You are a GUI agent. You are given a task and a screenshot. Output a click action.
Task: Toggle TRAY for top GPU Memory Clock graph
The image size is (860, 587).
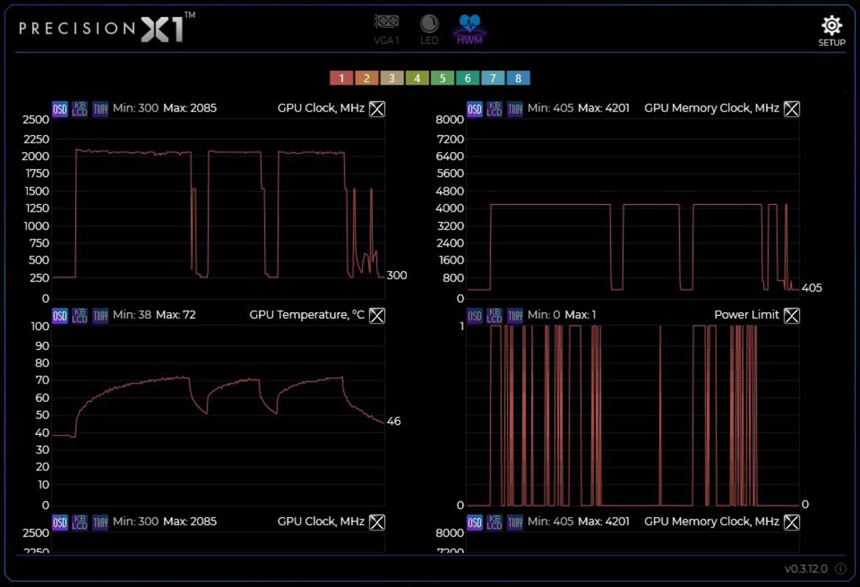click(514, 109)
